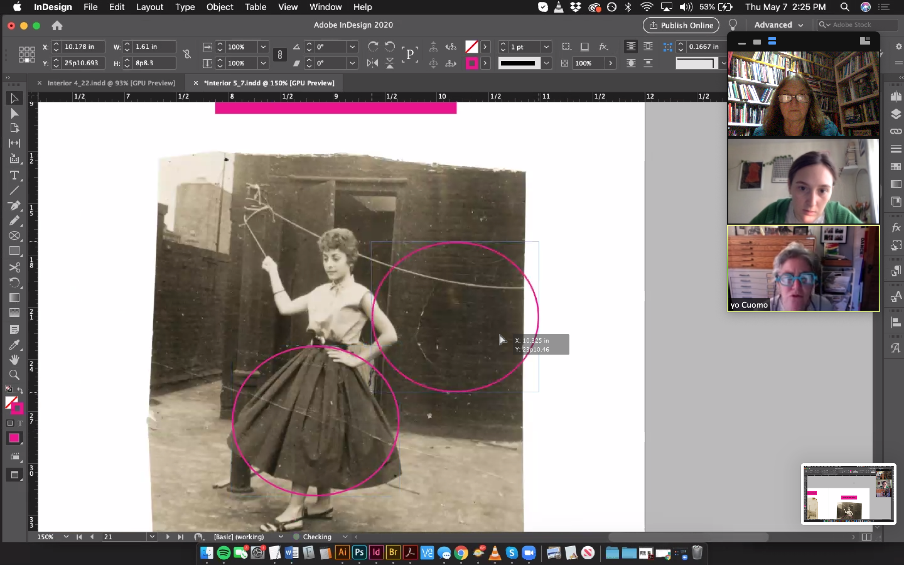Open the Object menu
Image resolution: width=904 pixels, height=565 pixels.
pyautogui.click(x=220, y=7)
